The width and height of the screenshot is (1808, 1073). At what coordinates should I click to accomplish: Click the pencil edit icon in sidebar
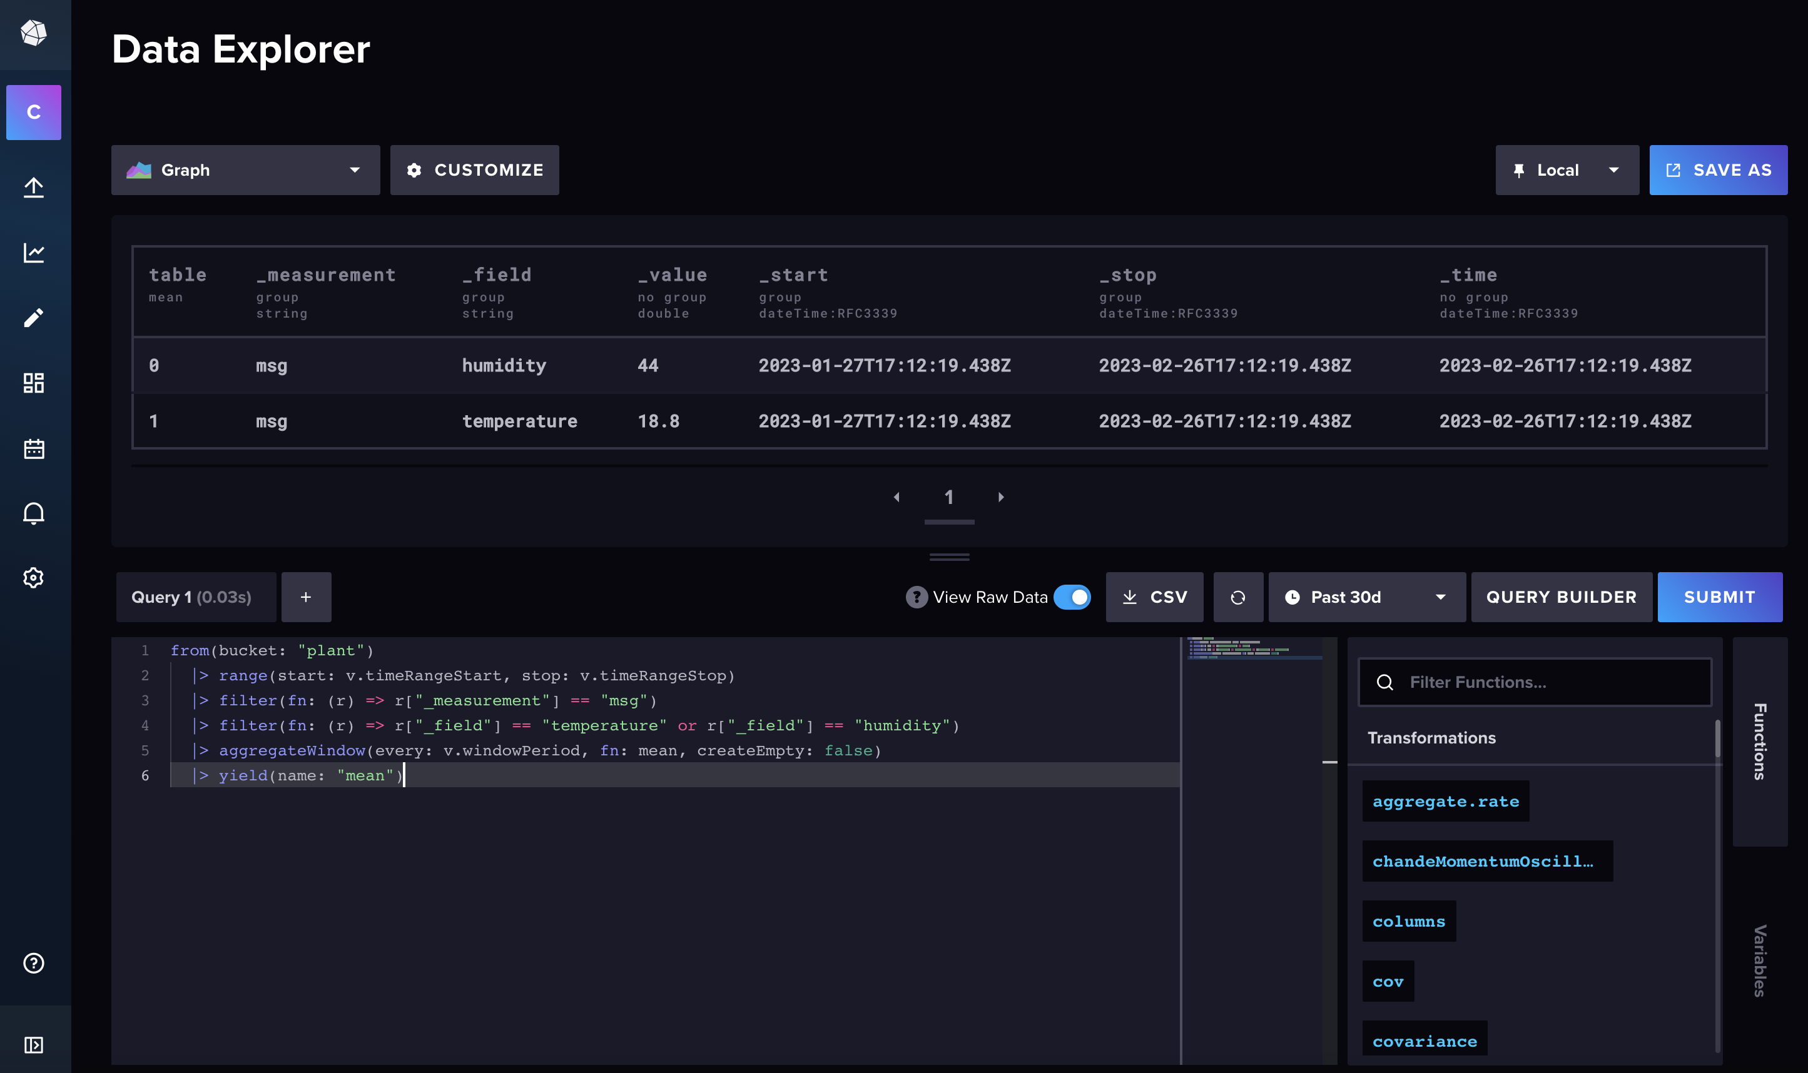34,318
